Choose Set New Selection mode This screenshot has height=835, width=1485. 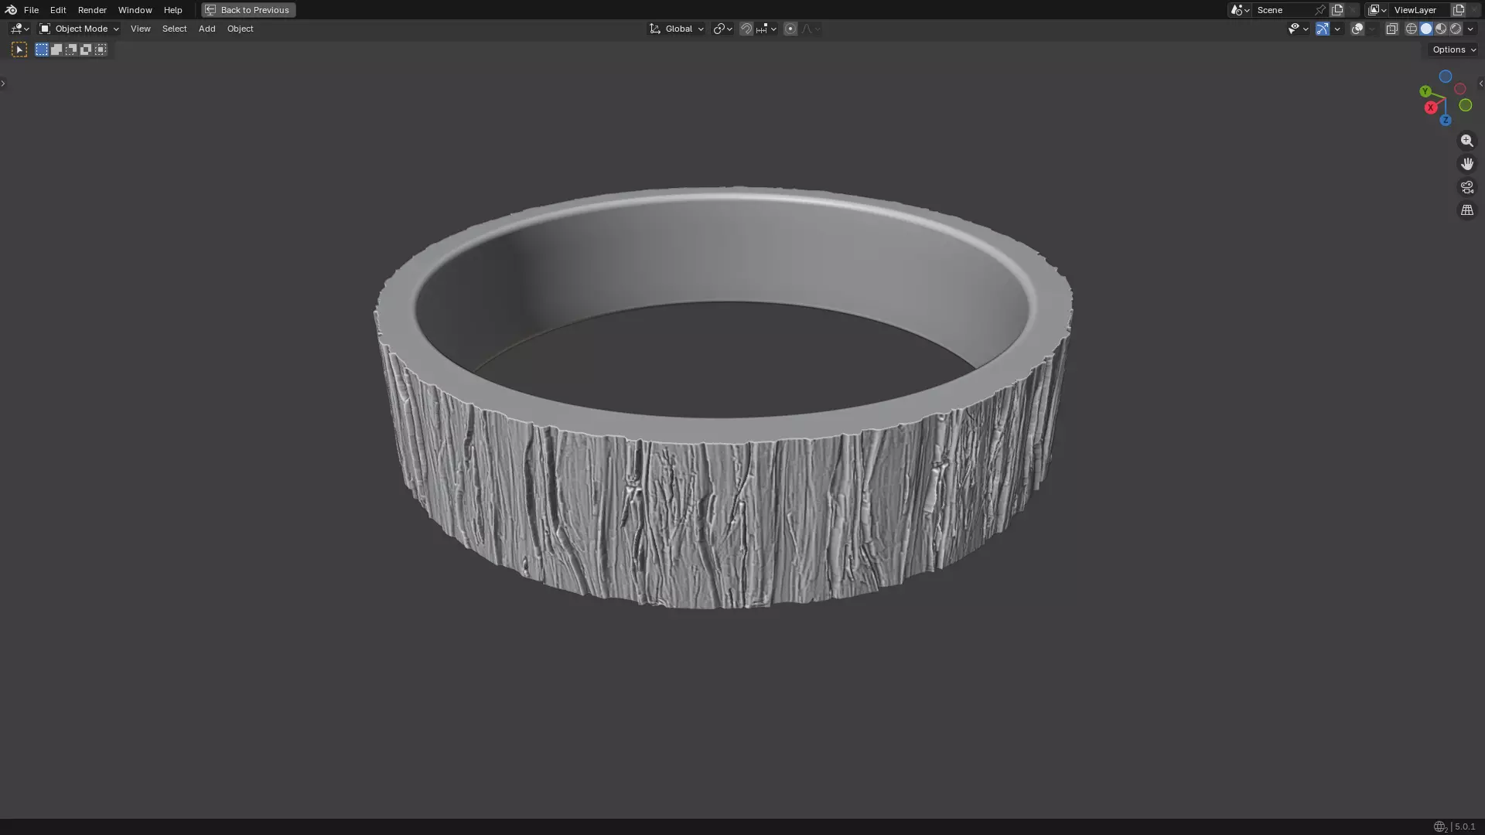pos(42,49)
